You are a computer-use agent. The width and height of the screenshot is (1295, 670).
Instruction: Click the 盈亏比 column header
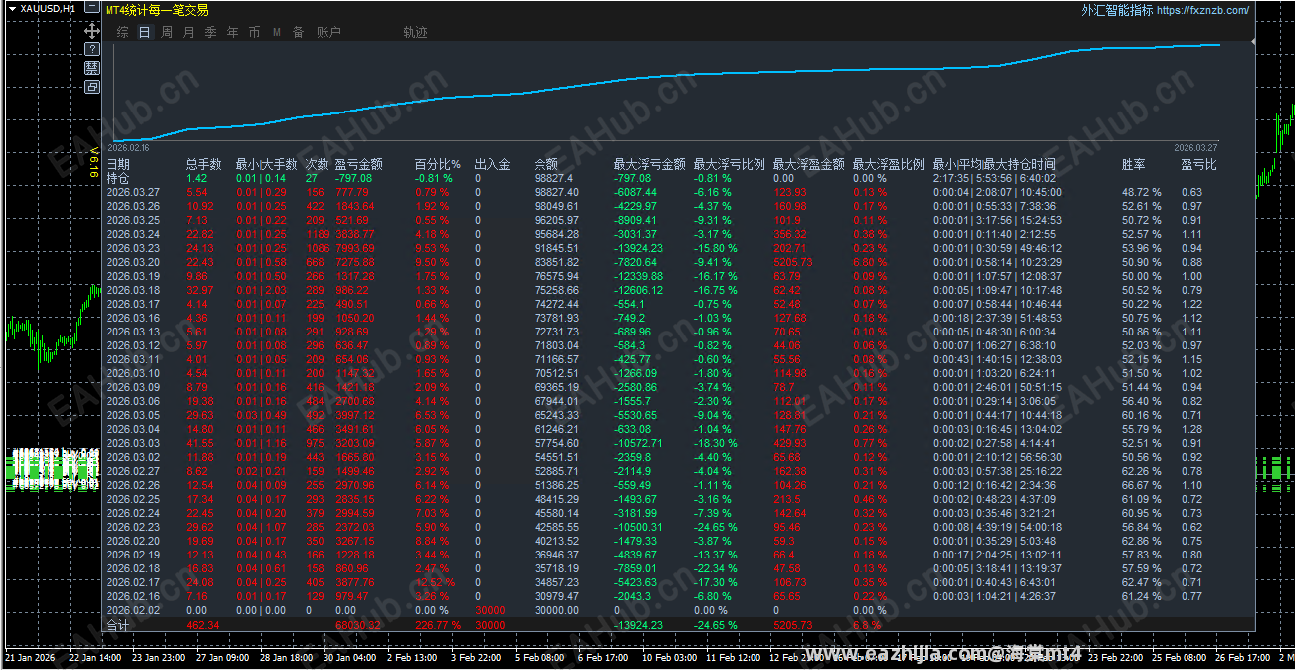1198,164
